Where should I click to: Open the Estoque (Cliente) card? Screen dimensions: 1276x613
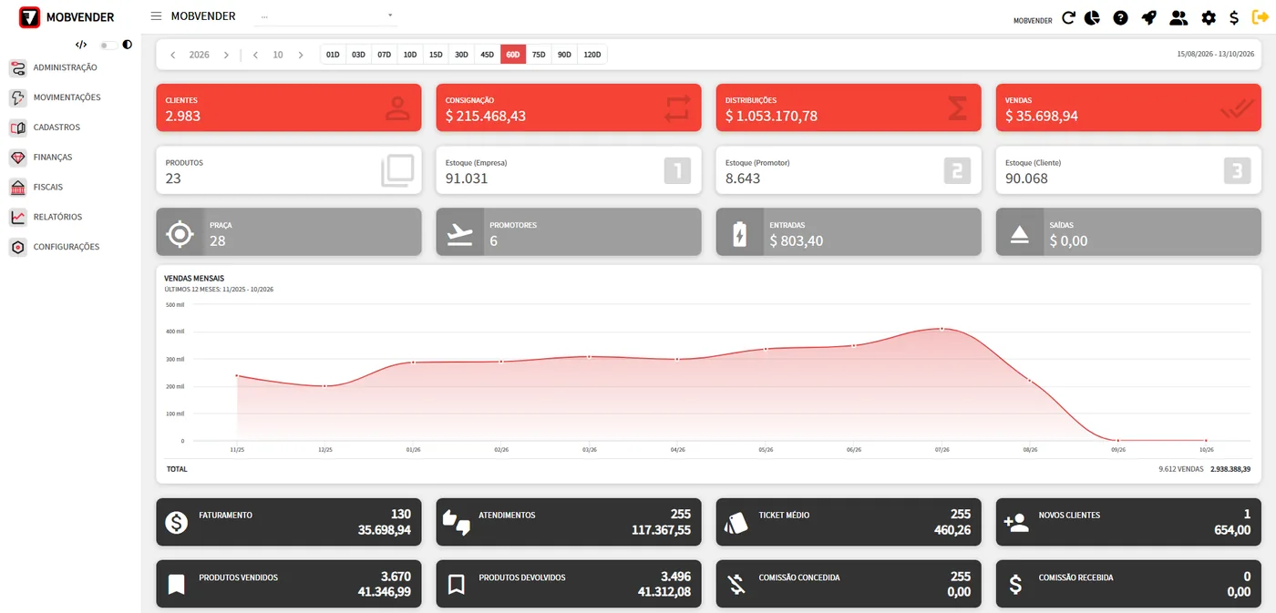1128,170
